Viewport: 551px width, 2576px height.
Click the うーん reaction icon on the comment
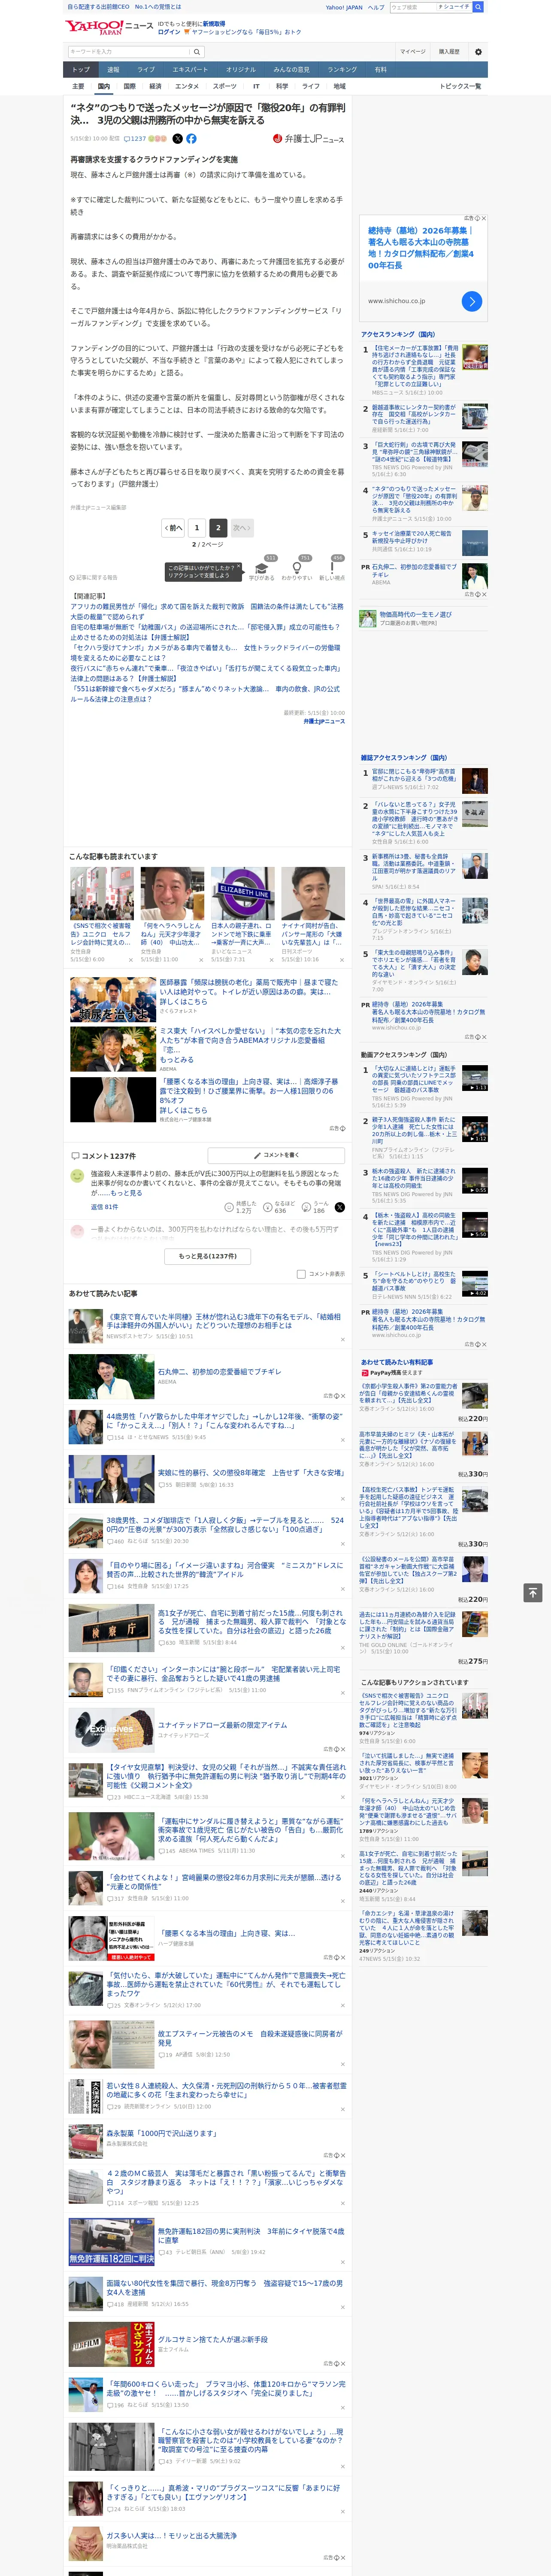click(x=307, y=1207)
